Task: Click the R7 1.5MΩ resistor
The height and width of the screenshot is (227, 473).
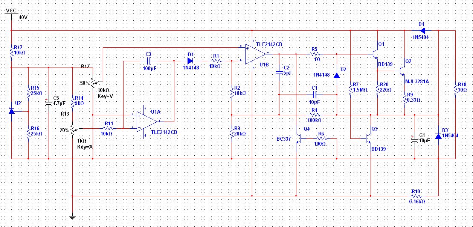Action: (350, 90)
